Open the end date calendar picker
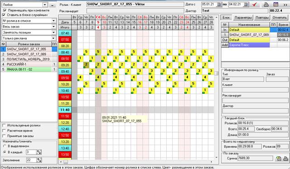The height and width of the screenshot is (169, 290). (x=246, y=5)
